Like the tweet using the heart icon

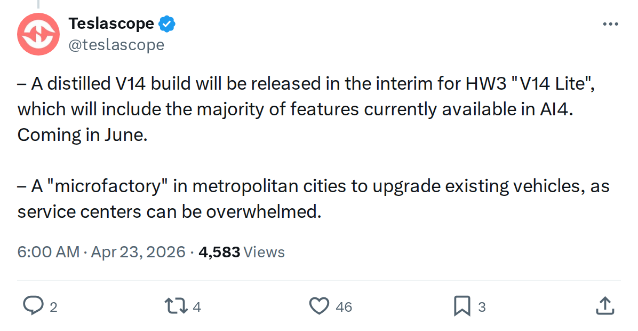click(320, 306)
